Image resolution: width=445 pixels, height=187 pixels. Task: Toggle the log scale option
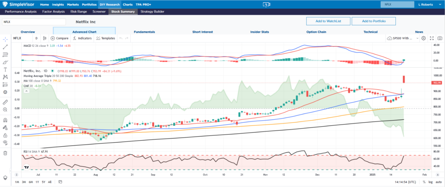tap(431, 182)
